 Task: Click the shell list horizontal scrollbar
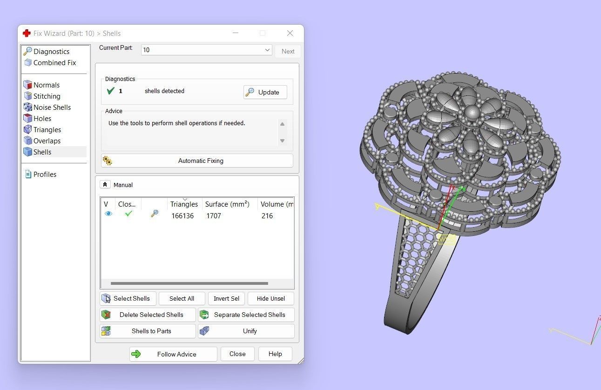189,283
